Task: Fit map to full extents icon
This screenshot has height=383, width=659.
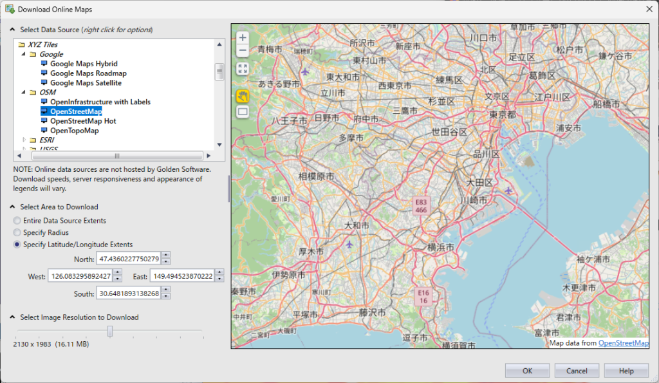Action: point(243,68)
